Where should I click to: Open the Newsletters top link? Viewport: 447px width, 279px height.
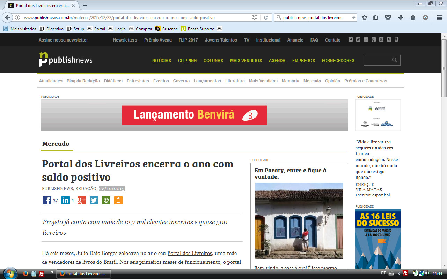[125, 40]
